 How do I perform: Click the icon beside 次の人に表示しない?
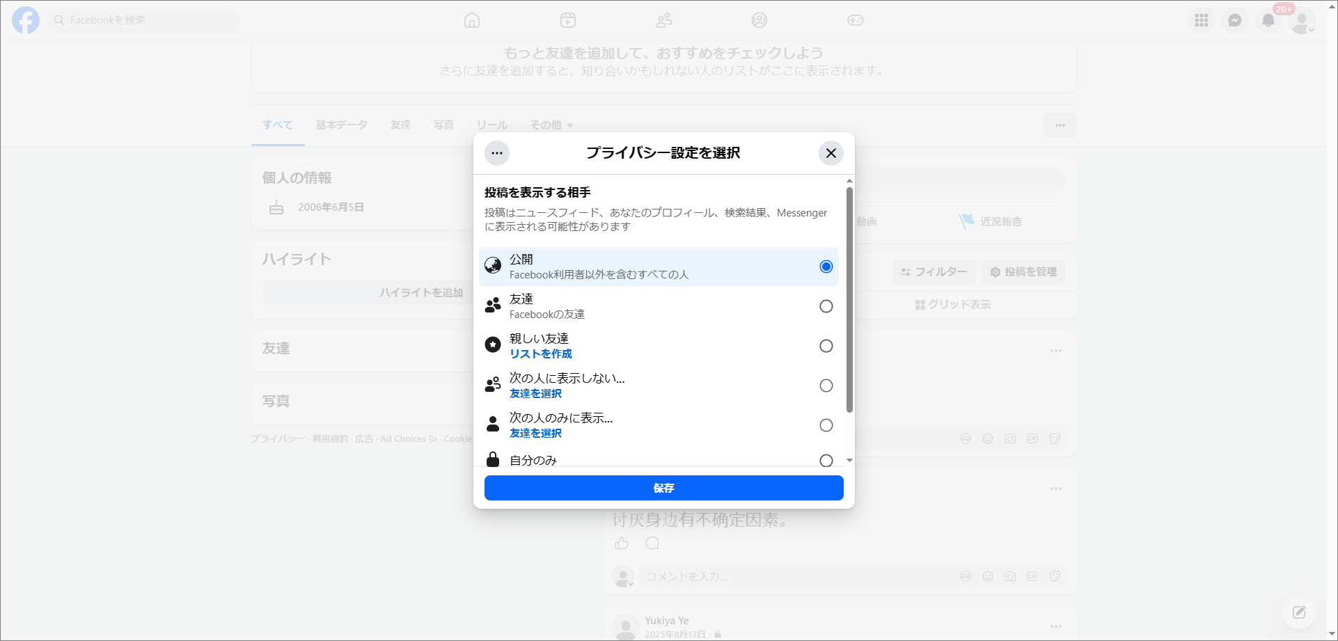493,384
